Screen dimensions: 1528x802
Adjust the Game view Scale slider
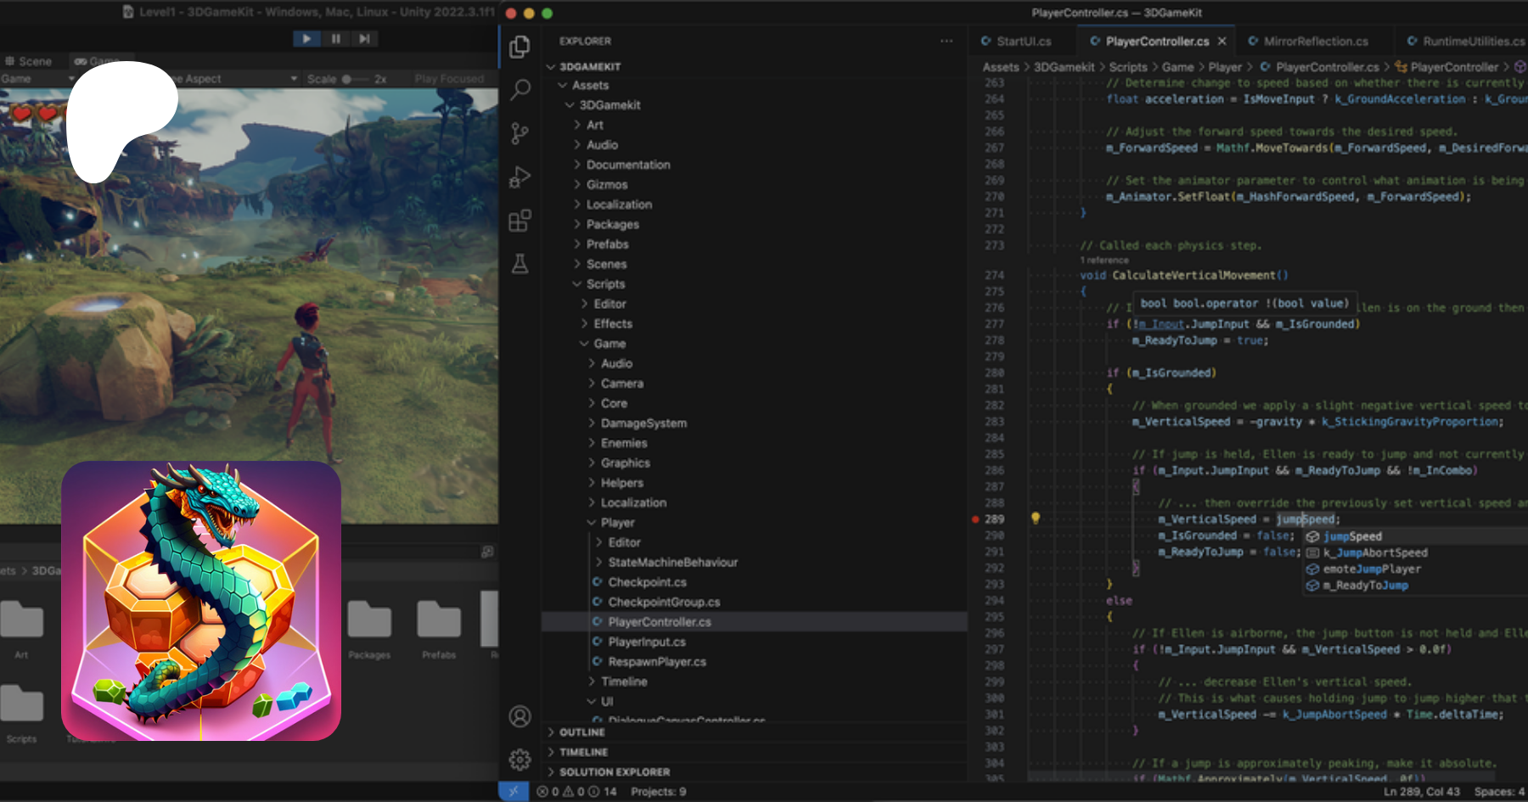(346, 79)
